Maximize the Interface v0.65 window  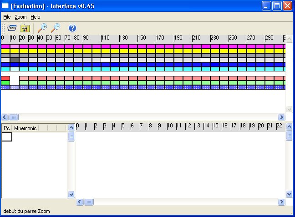click(x=277, y=6)
